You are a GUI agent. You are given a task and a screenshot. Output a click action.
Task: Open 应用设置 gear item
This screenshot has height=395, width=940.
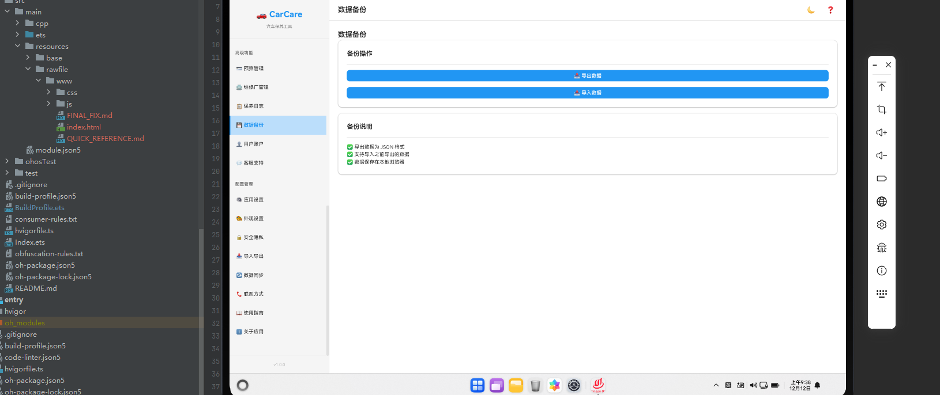[x=278, y=200]
